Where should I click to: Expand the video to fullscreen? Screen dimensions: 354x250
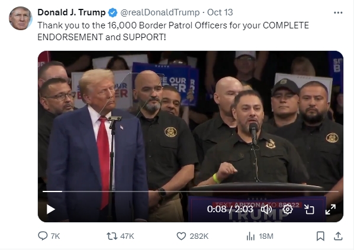330,209
